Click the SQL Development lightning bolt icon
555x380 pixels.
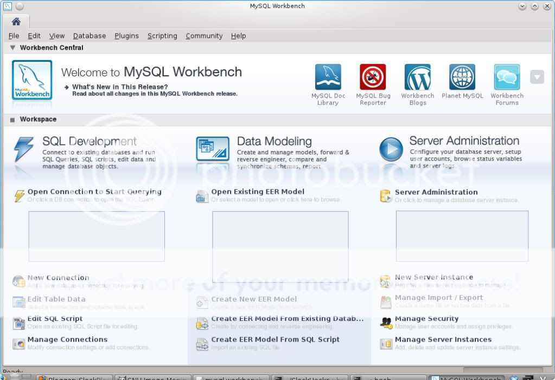[x=24, y=149]
